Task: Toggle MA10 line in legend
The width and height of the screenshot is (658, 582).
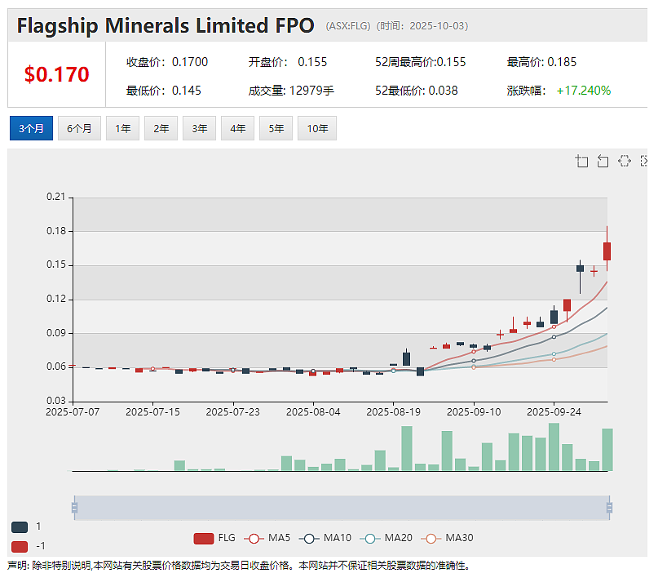Action: (x=325, y=538)
